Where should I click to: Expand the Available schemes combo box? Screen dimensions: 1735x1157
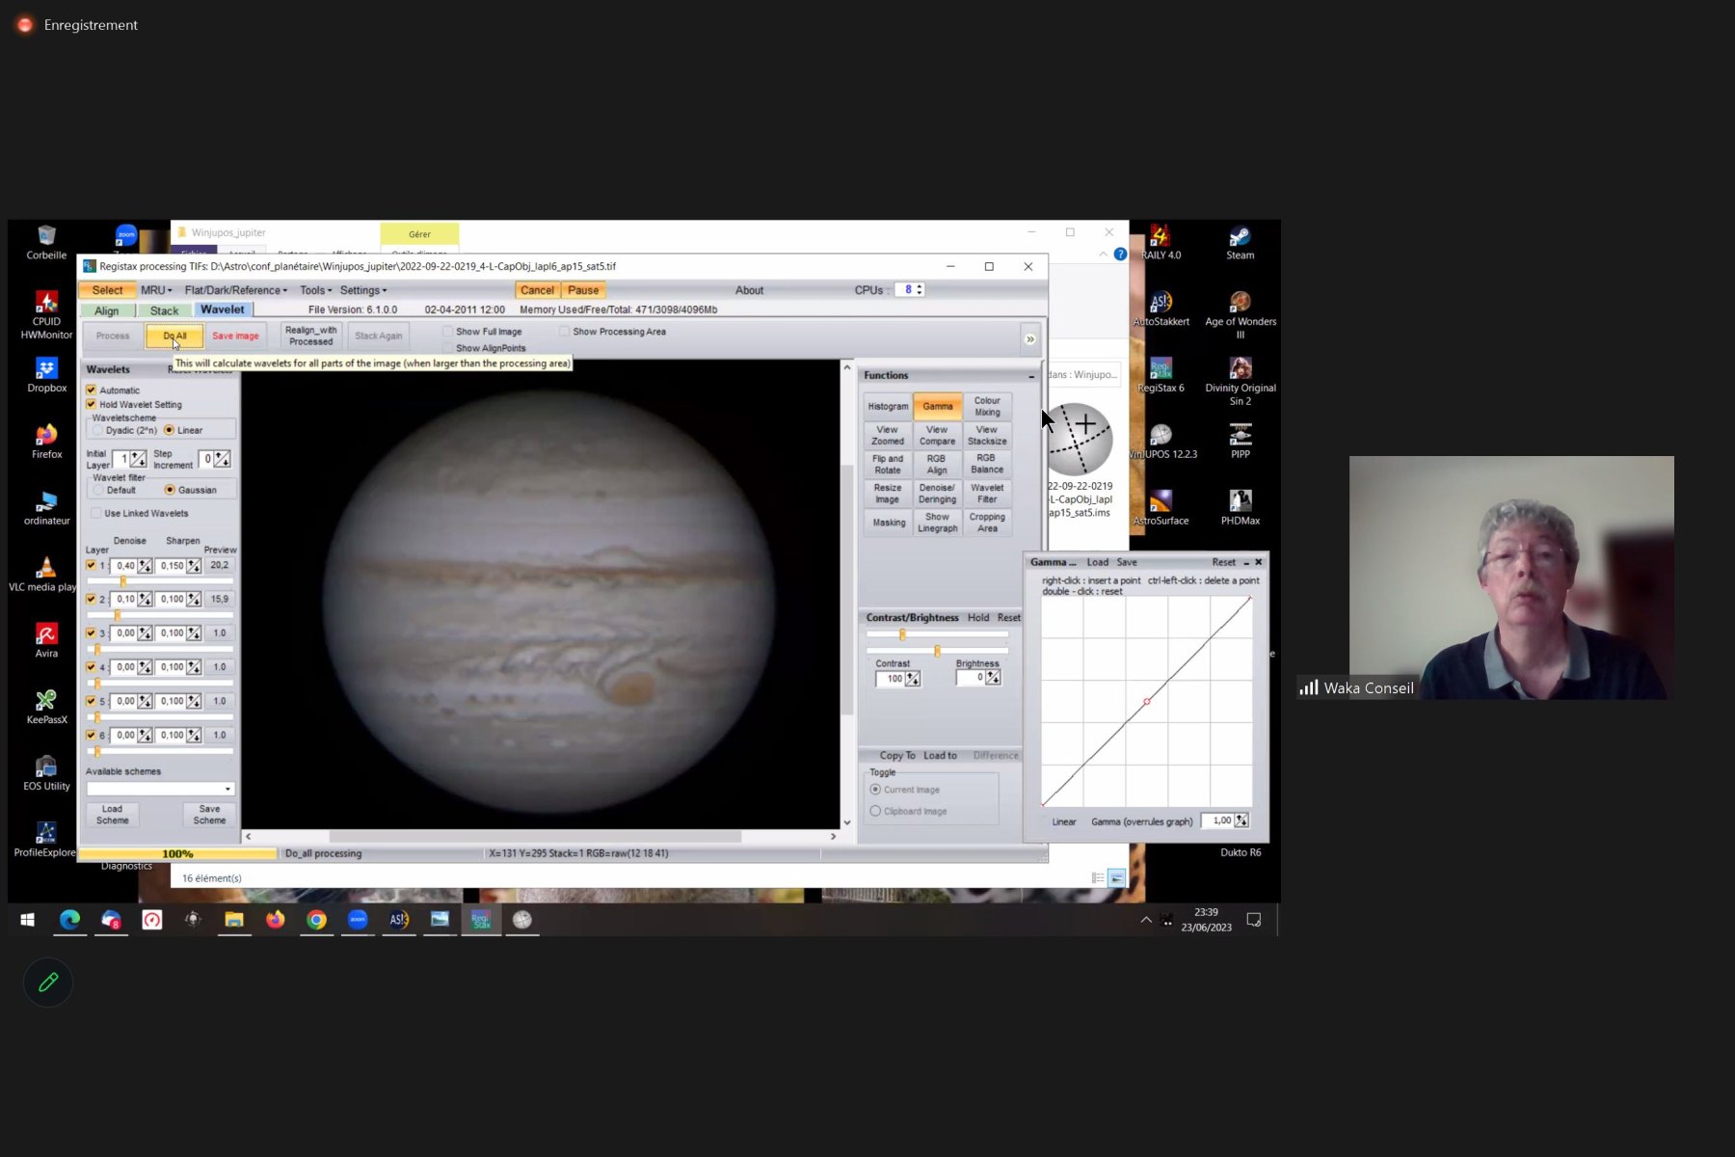[161, 789]
